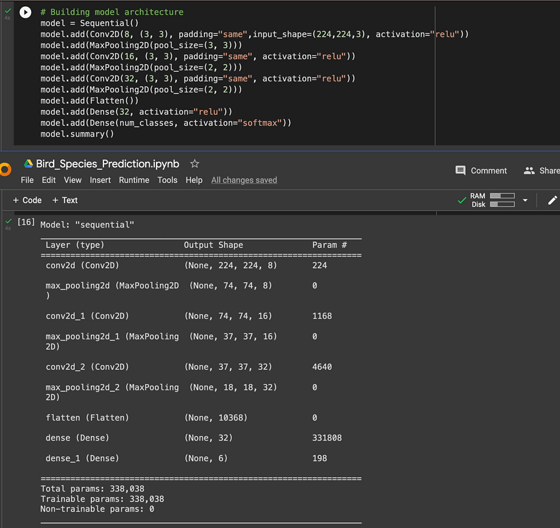The width and height of the screenshot is (560, 528).
Task: Click the pencil editing mode icon
Action: (552, 200)
